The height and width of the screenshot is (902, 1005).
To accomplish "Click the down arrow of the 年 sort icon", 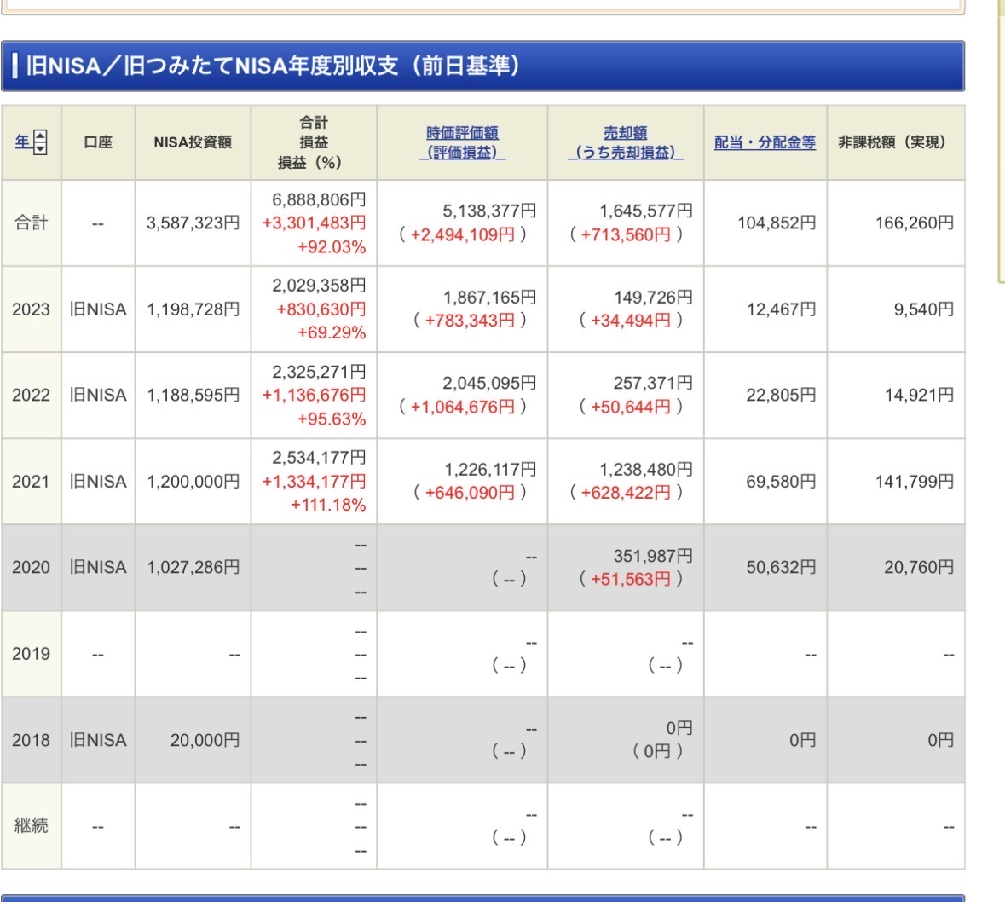I will click(x=40, y=148).
